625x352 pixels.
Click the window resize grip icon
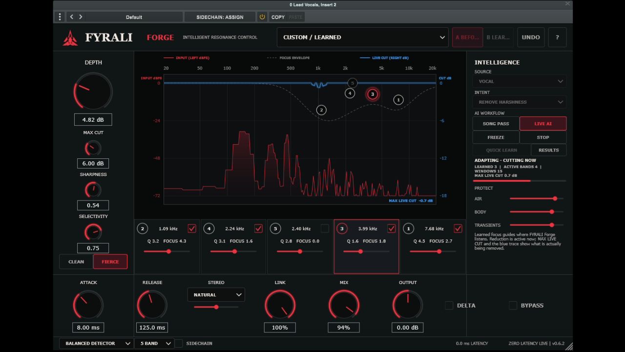[x=568, y=346]
